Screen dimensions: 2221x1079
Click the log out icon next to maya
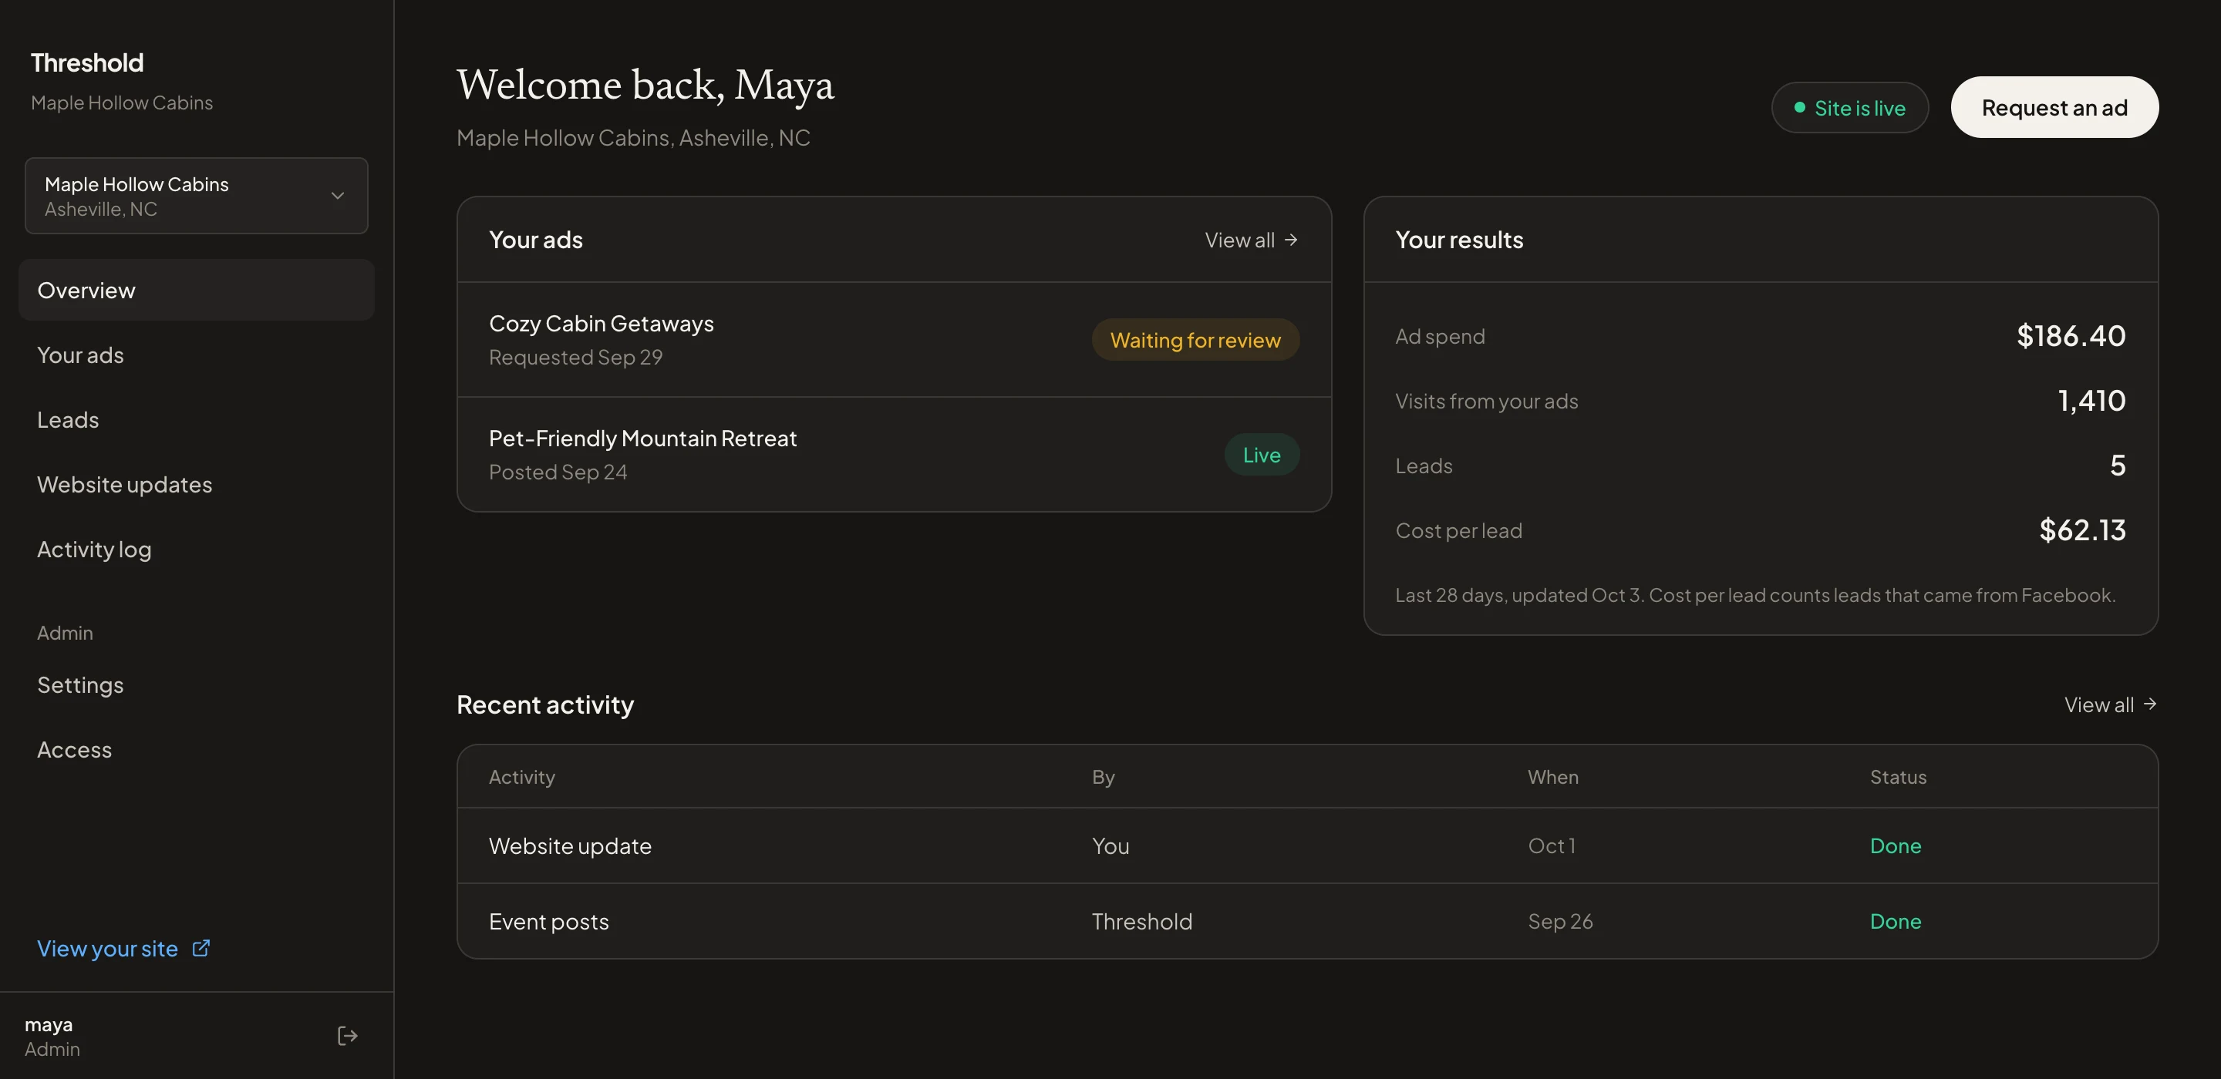pyautogui.click(x=346, y=1035)
